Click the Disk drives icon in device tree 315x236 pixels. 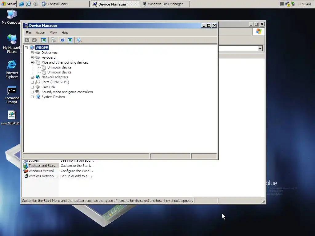38,53
